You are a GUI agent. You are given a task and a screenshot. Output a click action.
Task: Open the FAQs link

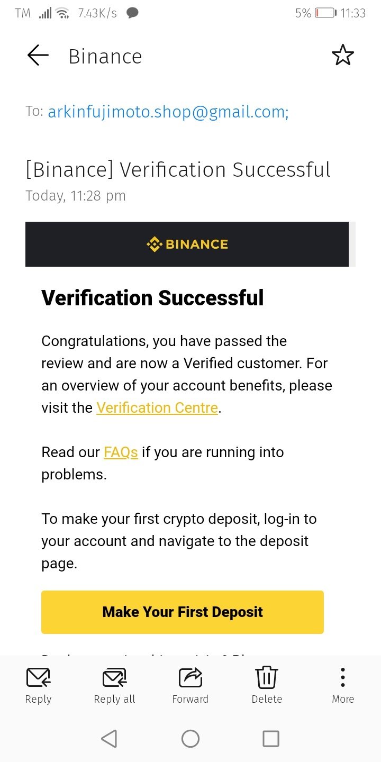click(121, 452)
